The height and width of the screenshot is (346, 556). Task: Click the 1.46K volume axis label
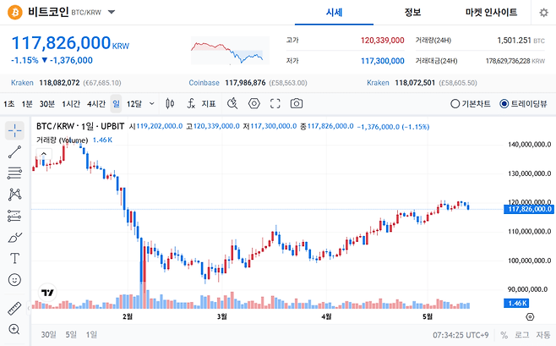click(516, 303)
